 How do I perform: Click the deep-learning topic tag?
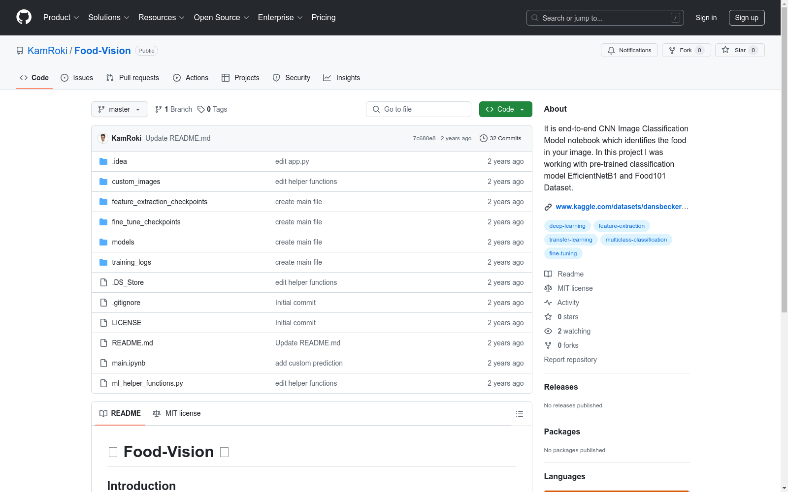pyautogui.click(x=567, y=226)
